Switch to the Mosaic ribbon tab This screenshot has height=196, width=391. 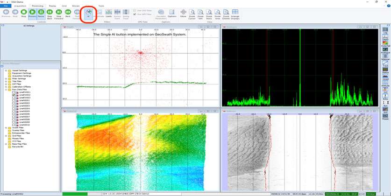click(76, 6)
